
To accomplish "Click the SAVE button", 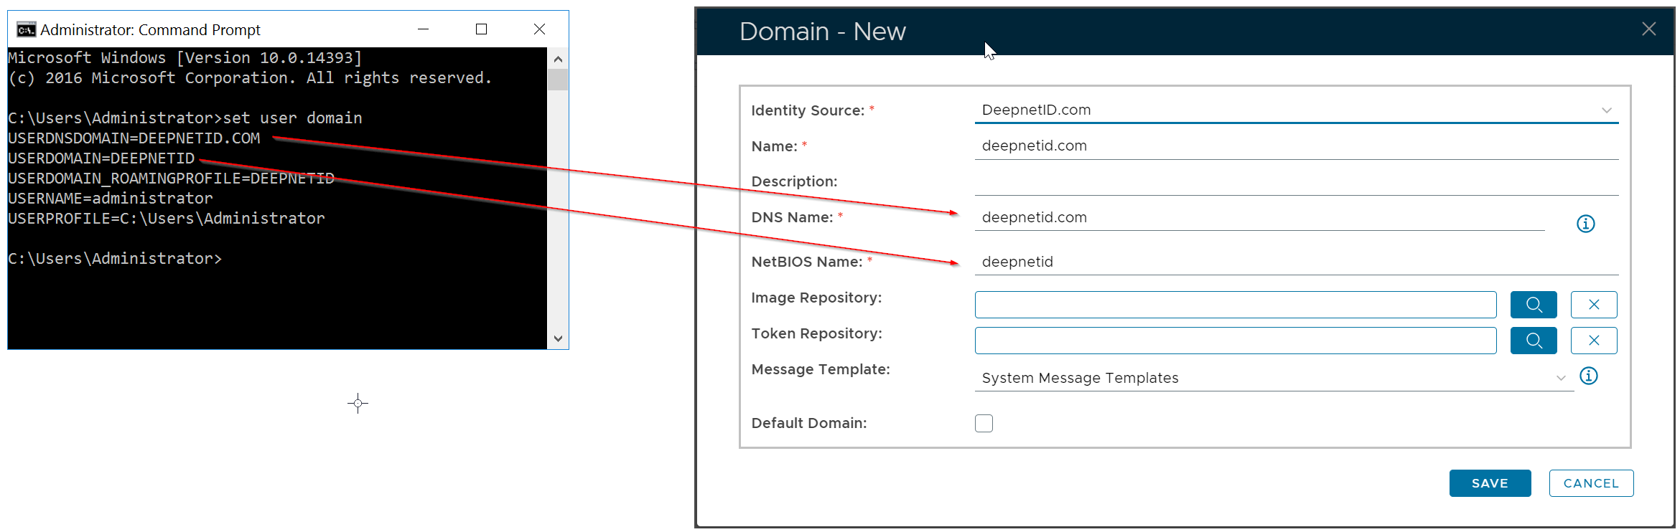I will tap(1490, 483).
